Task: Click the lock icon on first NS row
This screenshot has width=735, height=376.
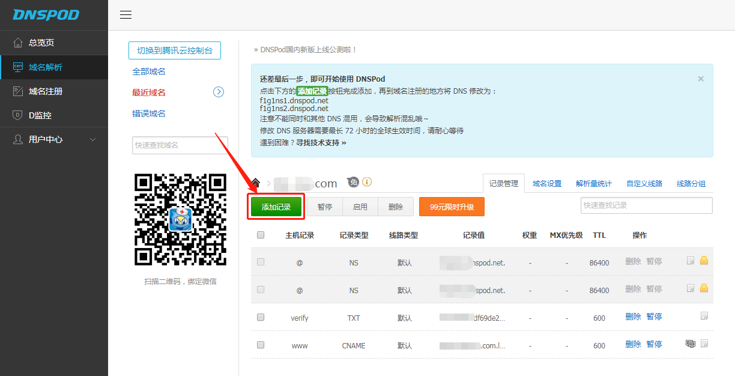Action: click(x=704, y=261)
